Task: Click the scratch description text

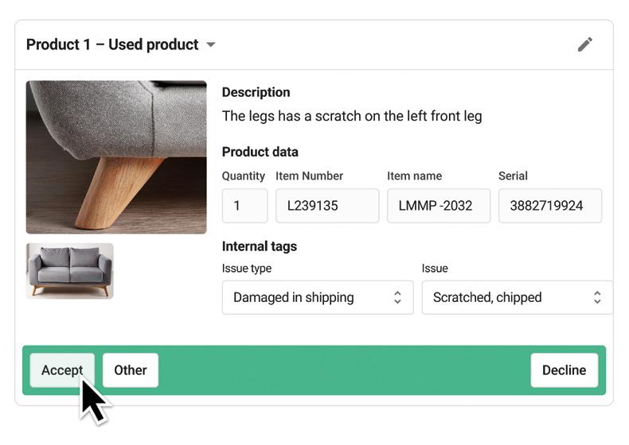Action: (352, 116)
